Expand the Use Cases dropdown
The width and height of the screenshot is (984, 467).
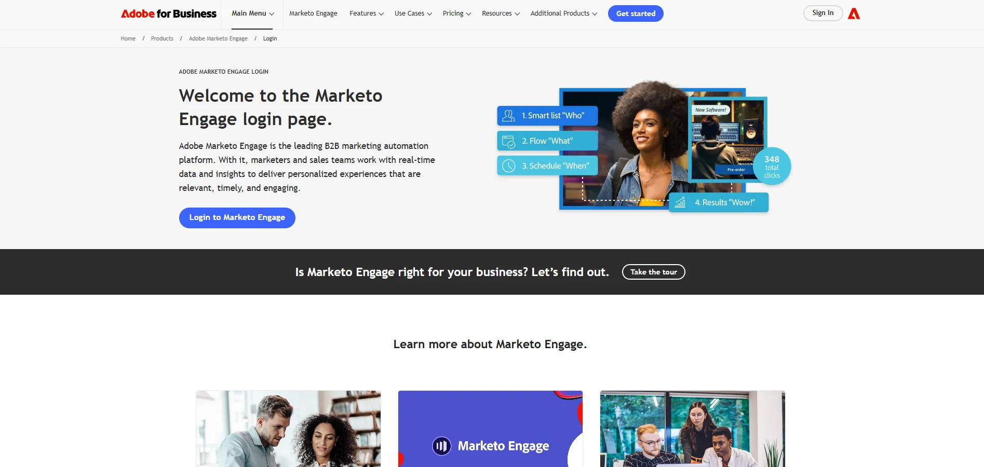pos(413,13)
